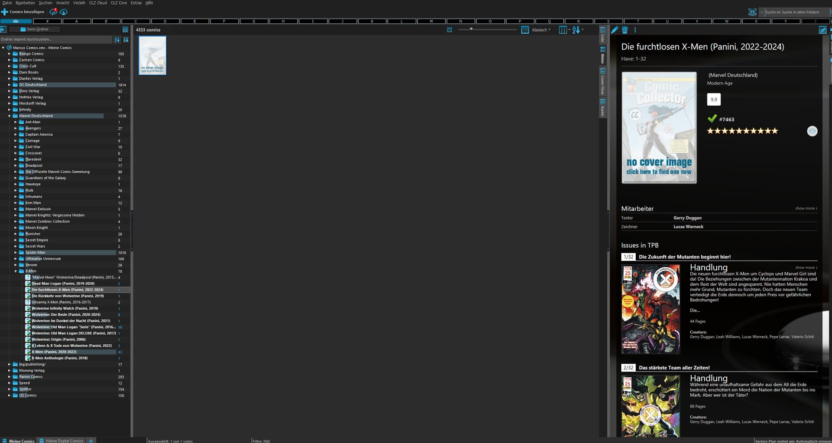Collapse the X-Men folder
This screenshot has width=832, height=443.
[16, 271]
